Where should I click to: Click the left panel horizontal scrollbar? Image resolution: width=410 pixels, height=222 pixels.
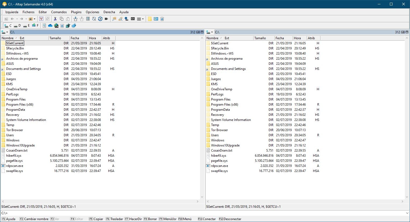tap(100, 201)
